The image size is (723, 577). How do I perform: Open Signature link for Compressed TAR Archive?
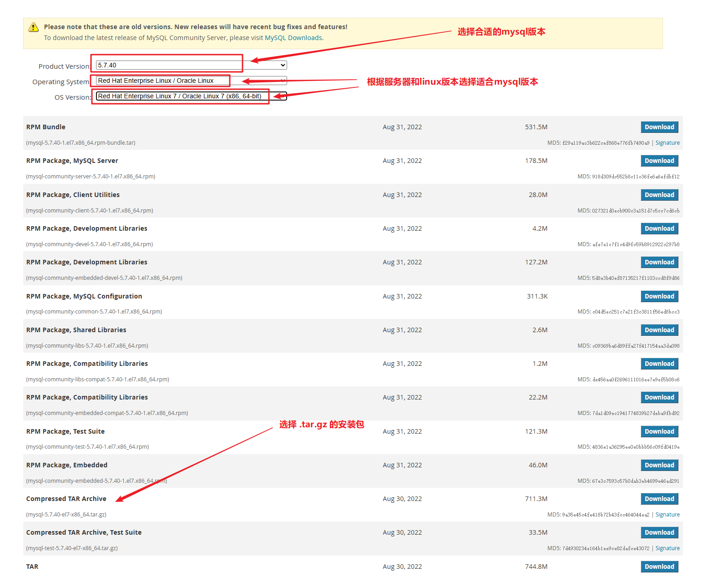point(667,515)
